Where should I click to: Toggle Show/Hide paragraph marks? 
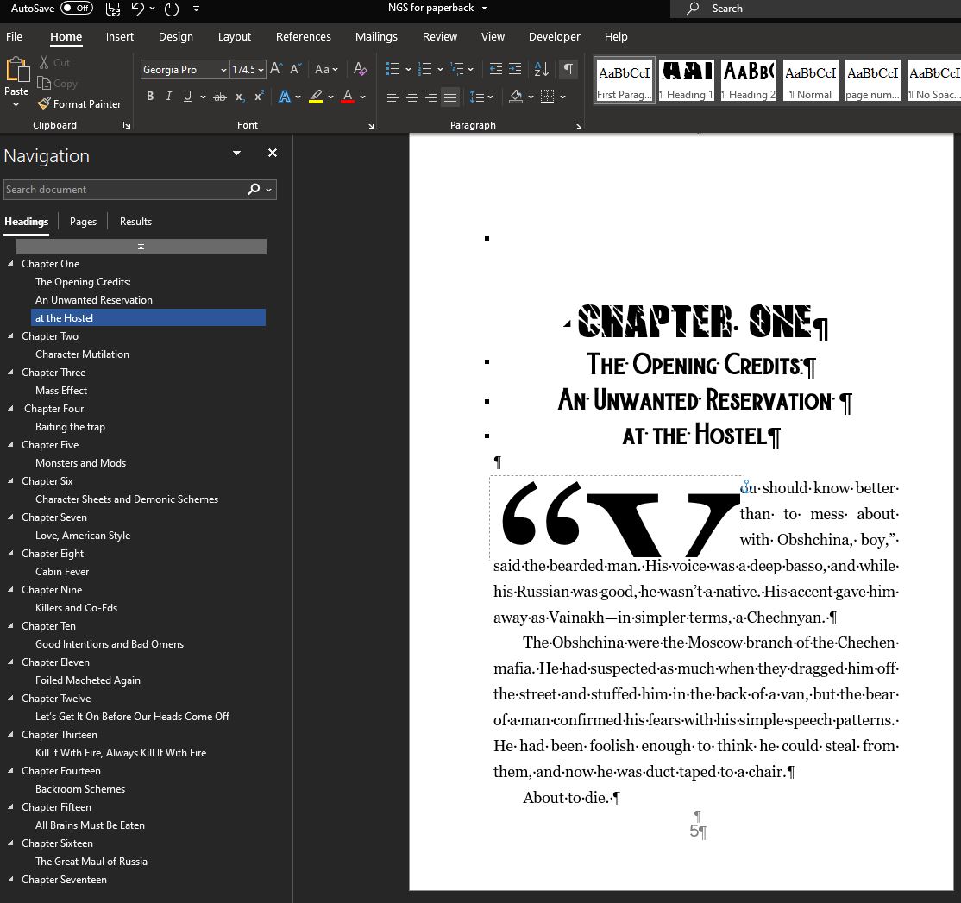pyautogui.click(x=568, y=69)
